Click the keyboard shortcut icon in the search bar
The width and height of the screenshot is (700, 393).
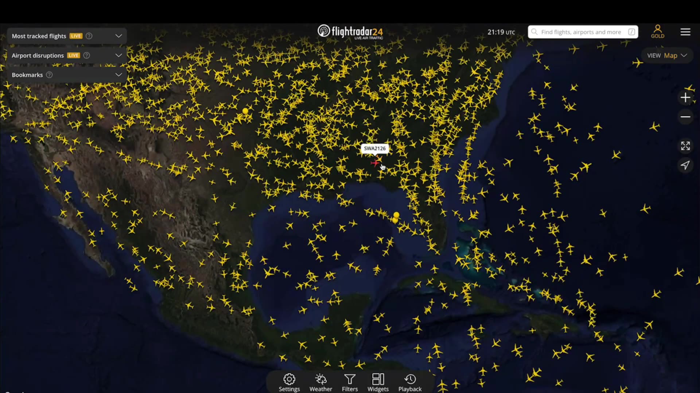631,32
